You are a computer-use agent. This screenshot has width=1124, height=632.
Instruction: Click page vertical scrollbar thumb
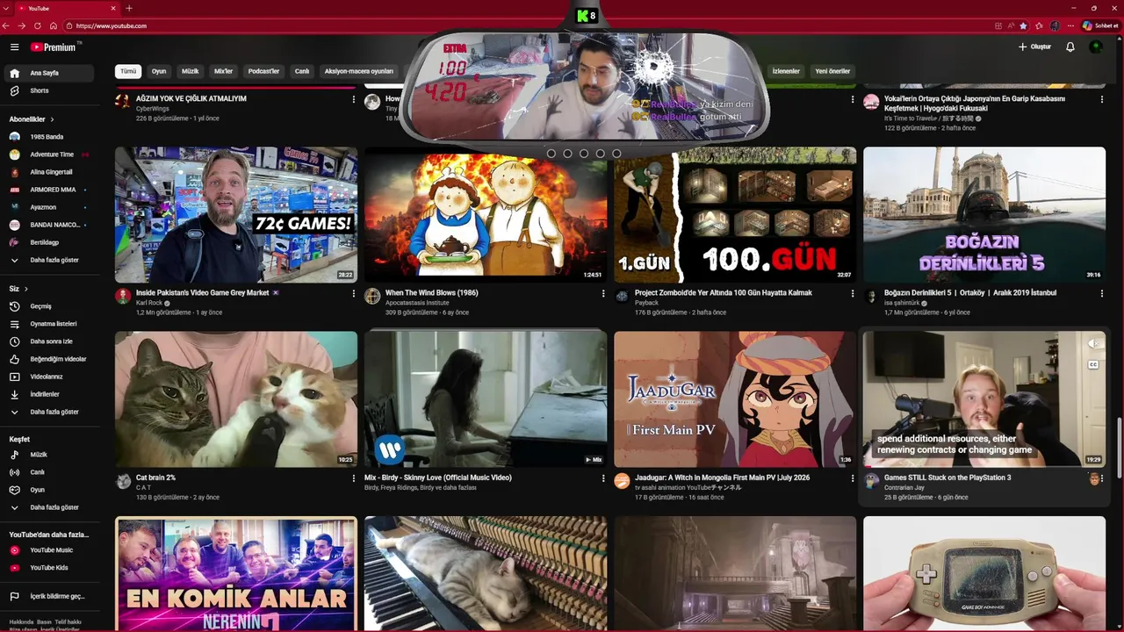click(x=1119, y=448)
